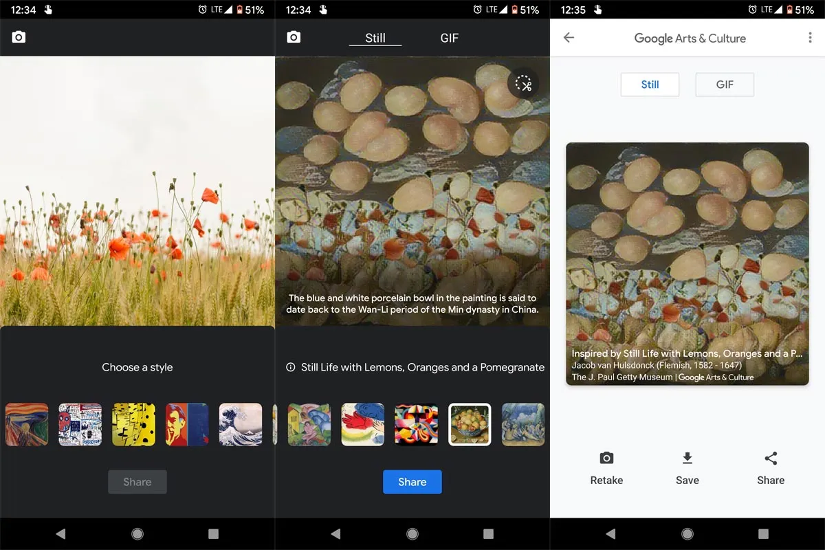The image size is (825, 550).
Task: Open the stylized result image card
Action: (x=687, y=263)
